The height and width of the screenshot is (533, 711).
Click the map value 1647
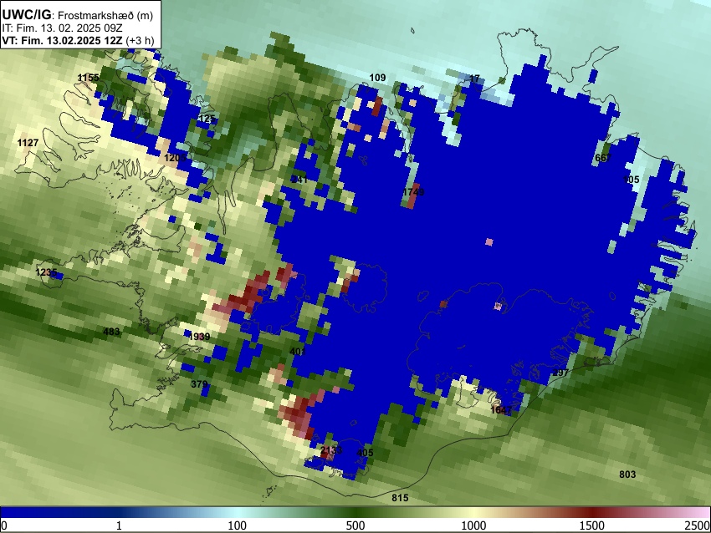click(501, 410)
